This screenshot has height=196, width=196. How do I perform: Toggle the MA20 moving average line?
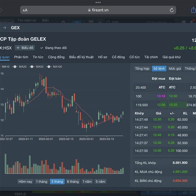[x=19, y=67]
